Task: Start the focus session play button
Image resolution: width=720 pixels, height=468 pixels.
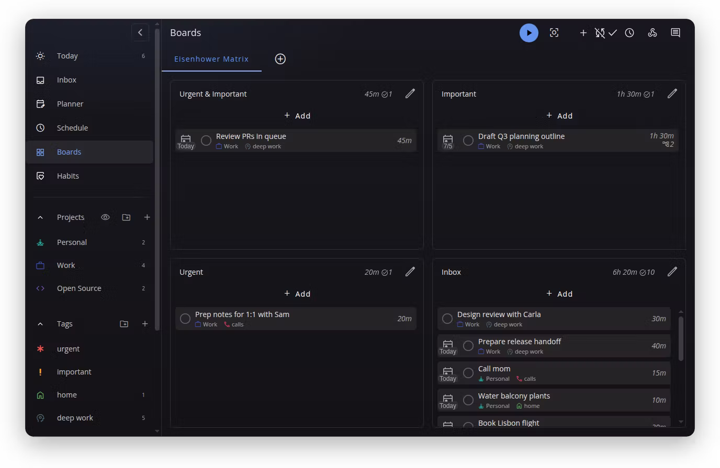Action: [x=529, y=33]
